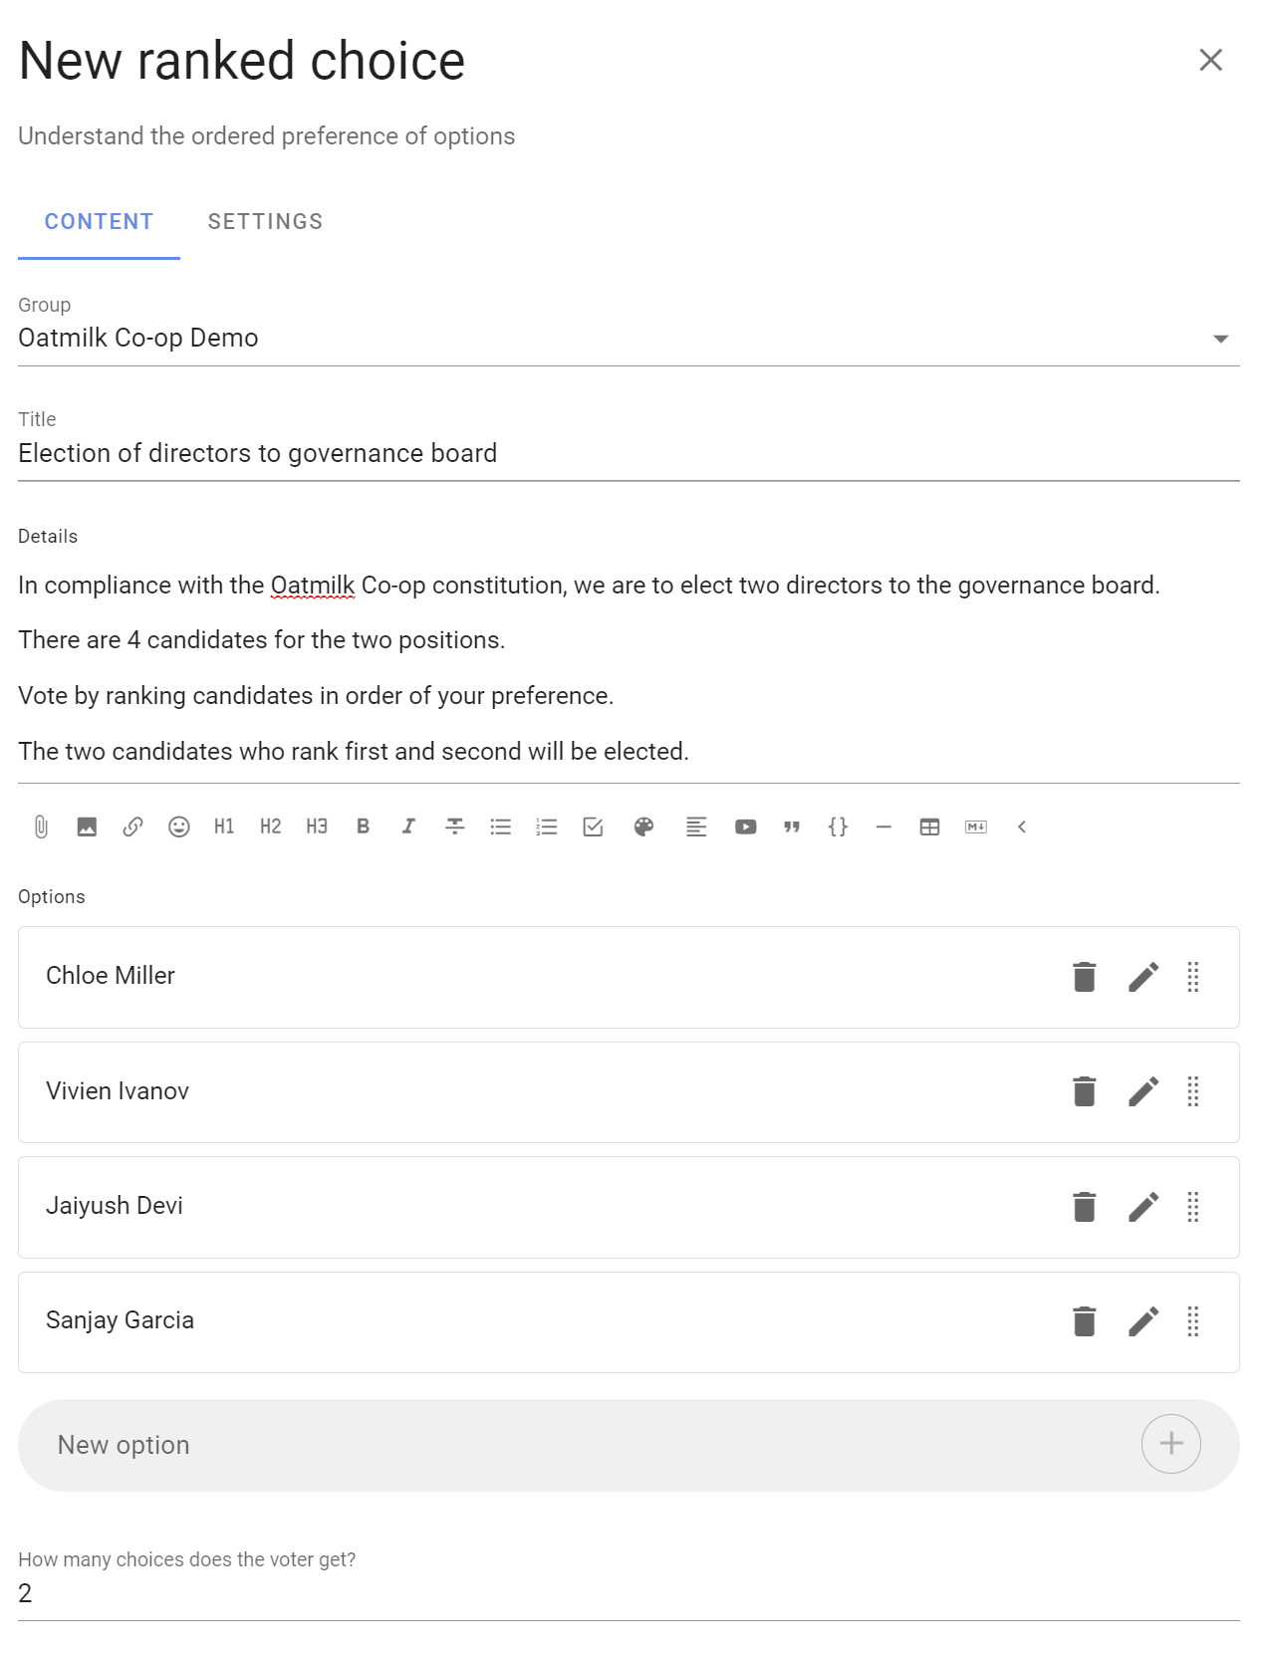Collapse the formatting toolbar chevron
The width and height of the screenshot is (1261, 1654).
1021,827
